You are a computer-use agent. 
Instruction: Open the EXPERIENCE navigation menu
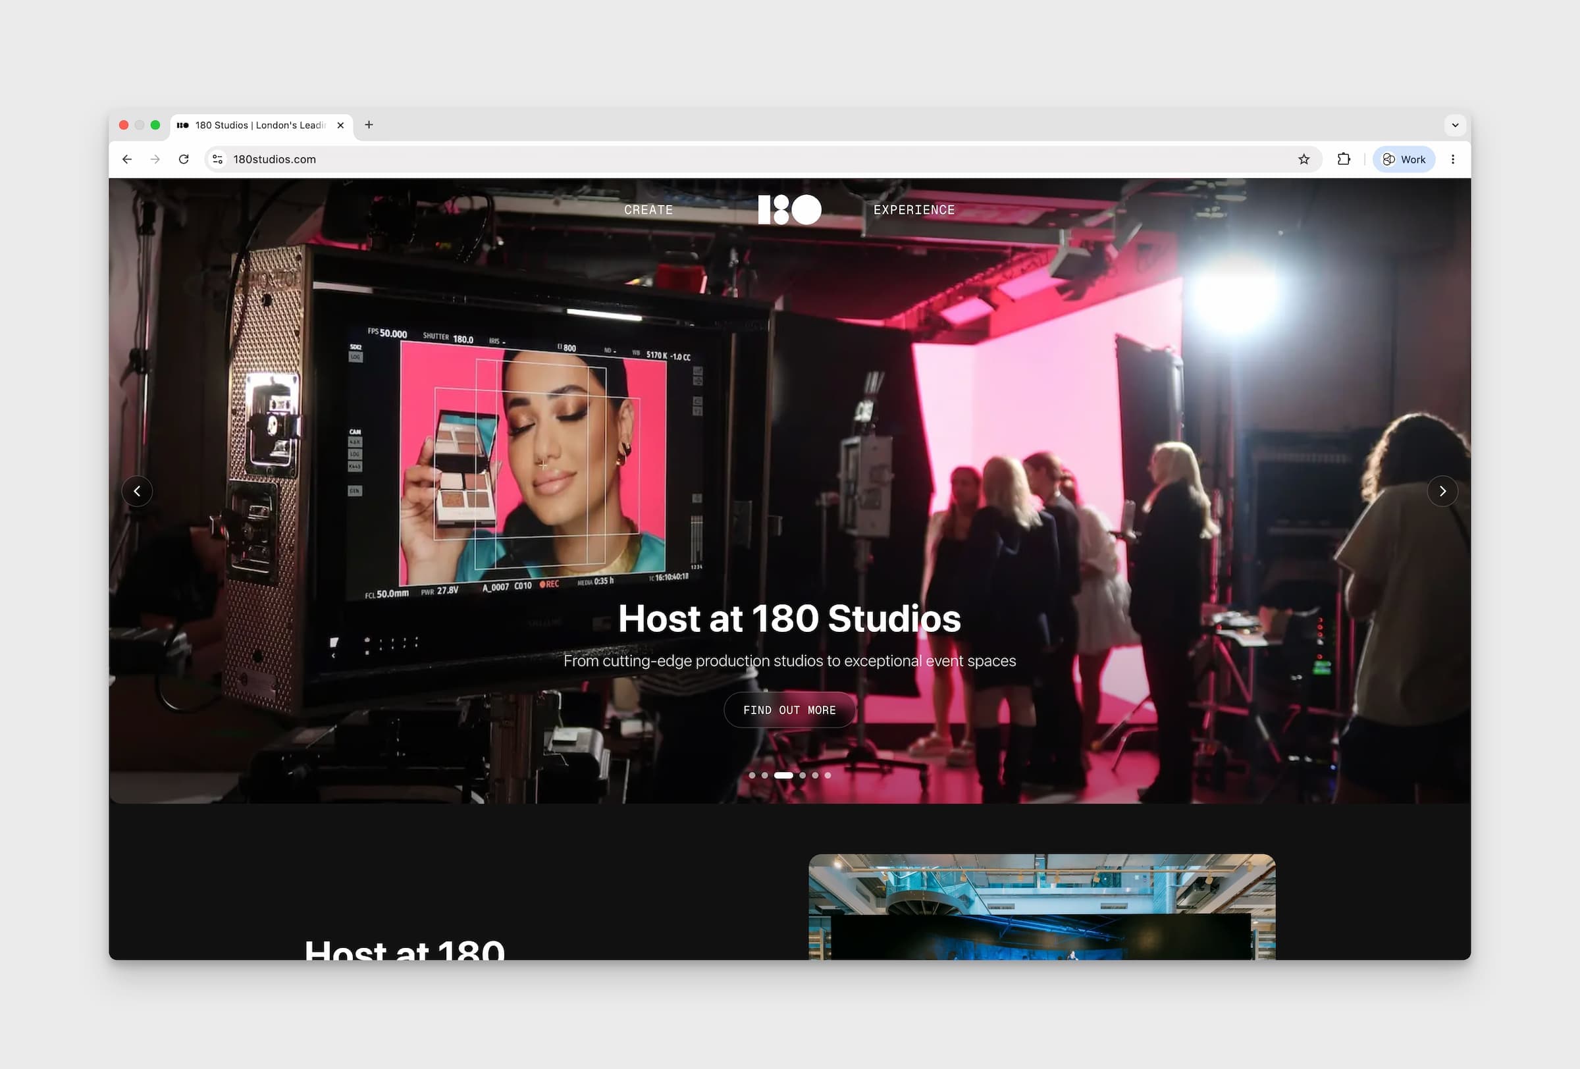914,210
